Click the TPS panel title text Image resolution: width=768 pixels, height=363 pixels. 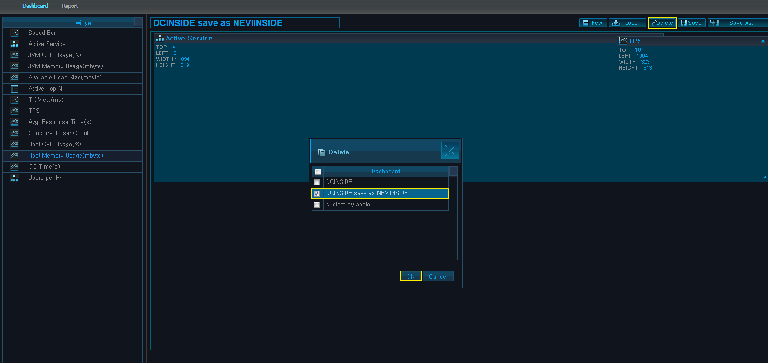[635, 41]
